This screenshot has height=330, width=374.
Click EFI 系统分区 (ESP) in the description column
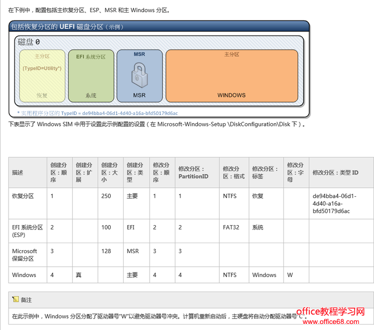(27, 231)
